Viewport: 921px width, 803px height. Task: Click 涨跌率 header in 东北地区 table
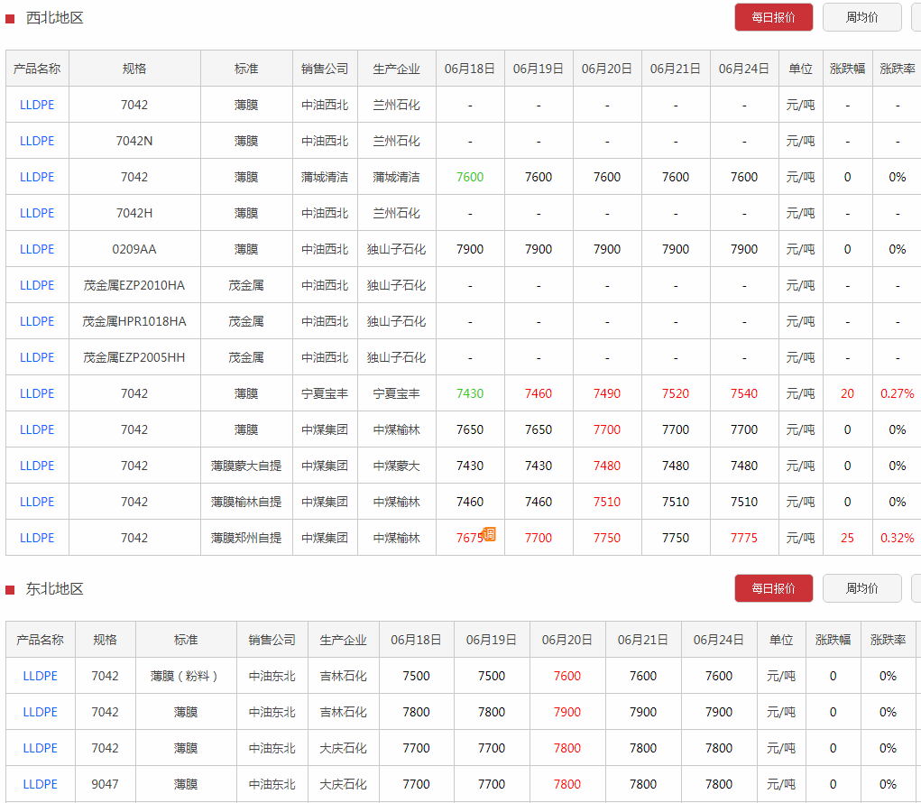(x=889, y=640)
